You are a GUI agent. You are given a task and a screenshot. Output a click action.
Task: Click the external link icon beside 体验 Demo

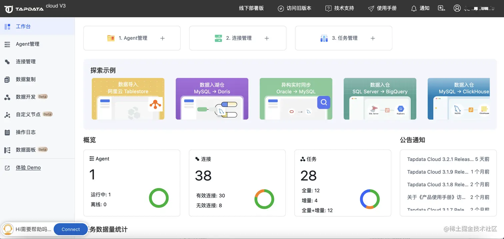[x=7, y=168]
